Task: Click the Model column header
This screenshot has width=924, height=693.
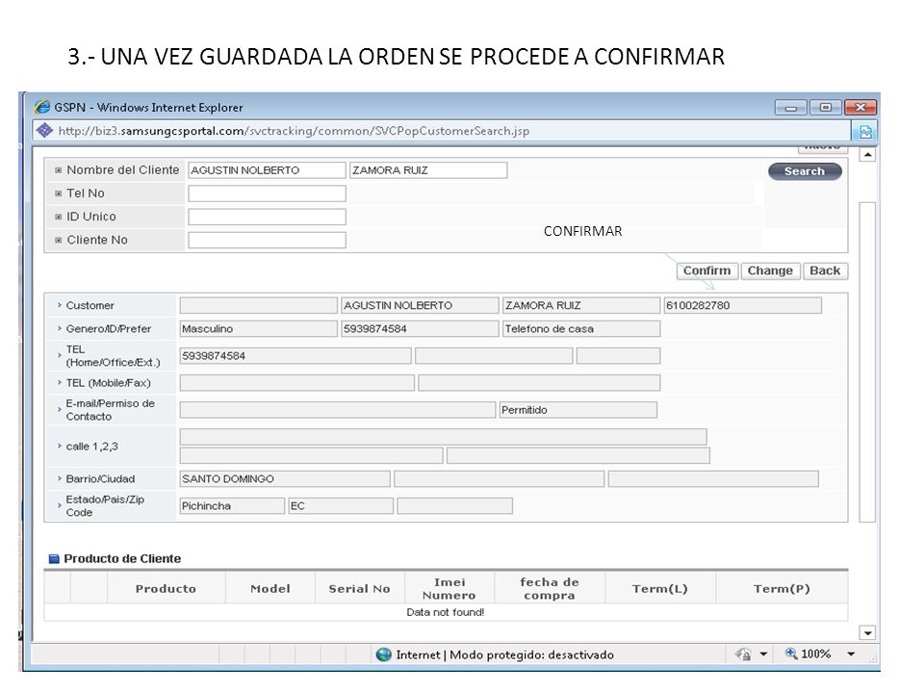Action: coord(270,588)
